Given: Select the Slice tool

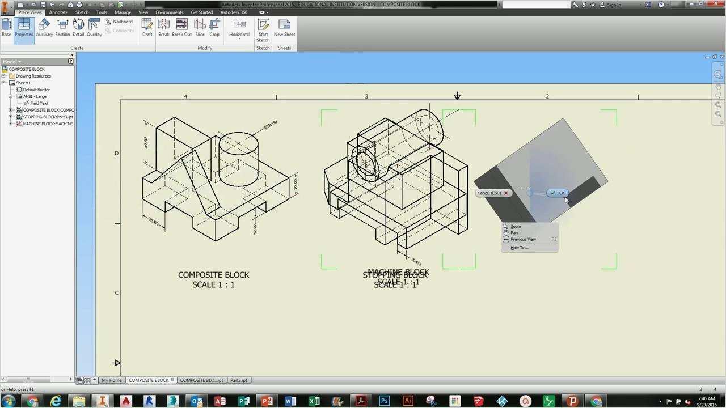Looking at the screenshot, I should point(200,28).
